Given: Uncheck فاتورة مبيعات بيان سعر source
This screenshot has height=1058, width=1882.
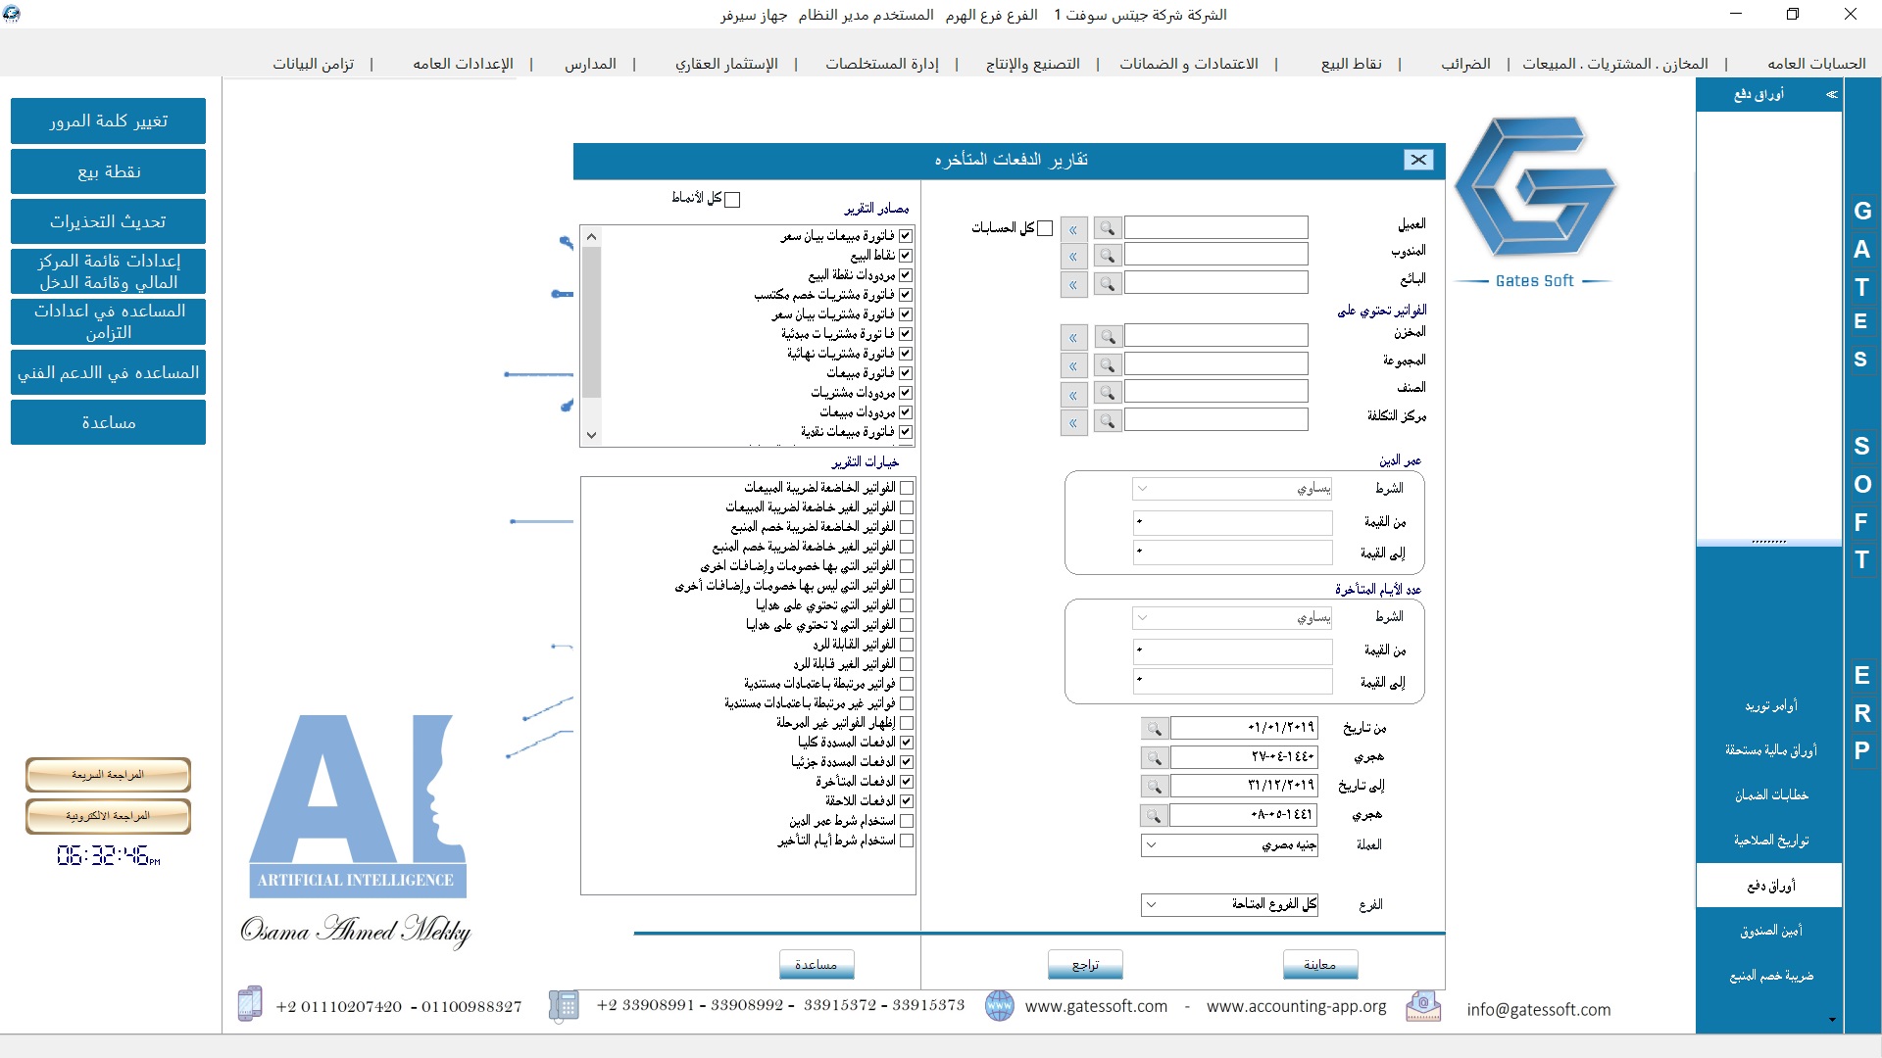Looking at the screenshot, I should coord(906,235).
